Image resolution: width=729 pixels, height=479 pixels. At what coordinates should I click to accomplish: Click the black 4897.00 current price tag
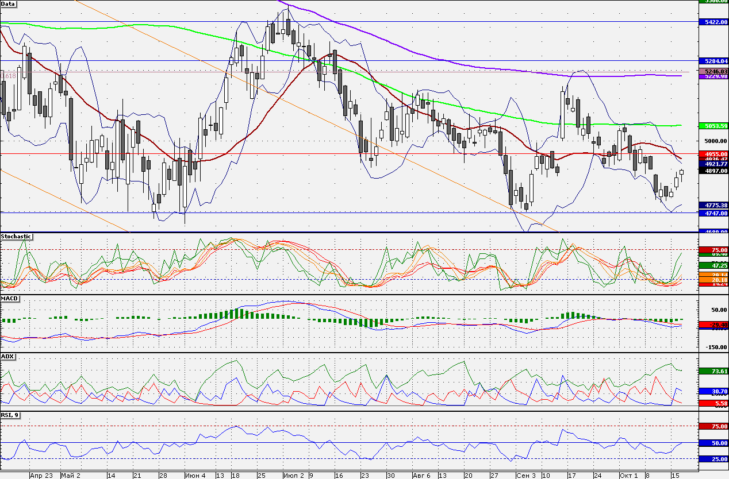713,171
